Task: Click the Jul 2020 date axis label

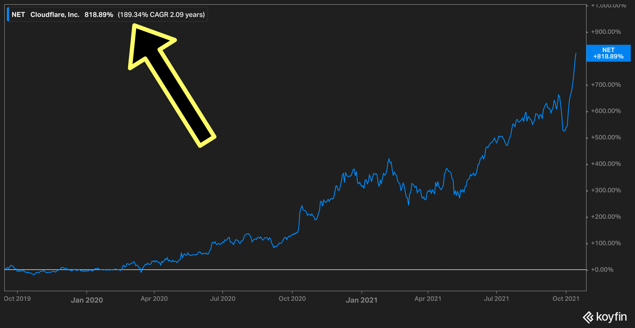Action: [223, 299]
